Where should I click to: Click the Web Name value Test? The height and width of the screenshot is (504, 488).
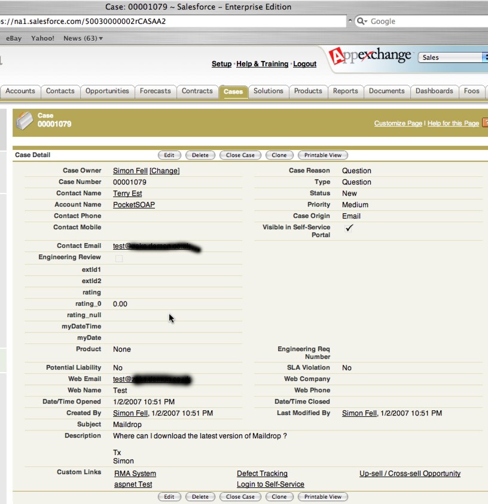(x=120, y=391)
